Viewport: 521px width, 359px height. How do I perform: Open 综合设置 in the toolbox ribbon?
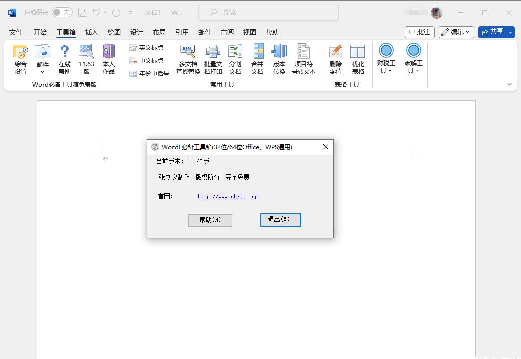20,59
